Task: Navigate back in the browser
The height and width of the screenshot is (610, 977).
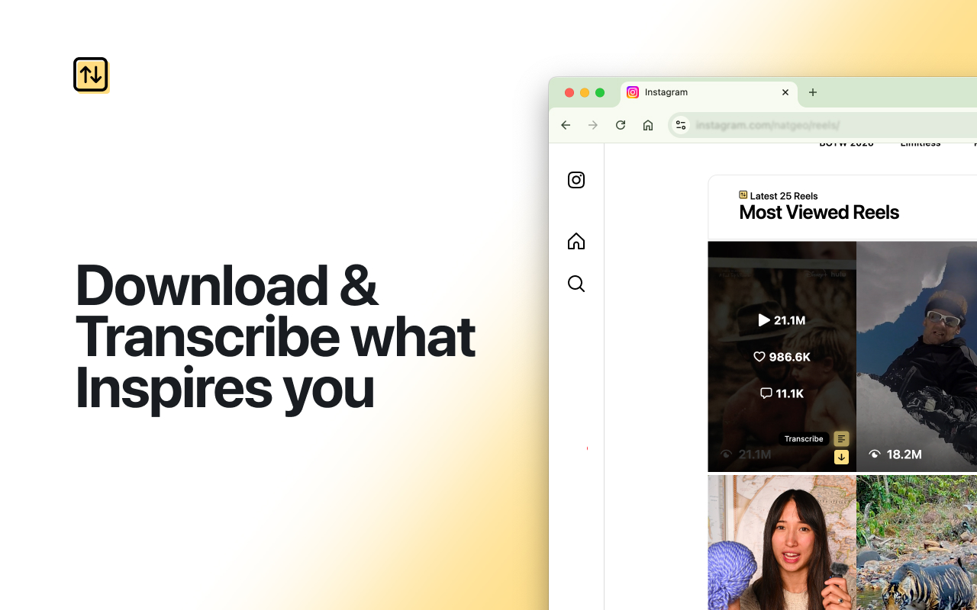Action: tap(565, 124)
